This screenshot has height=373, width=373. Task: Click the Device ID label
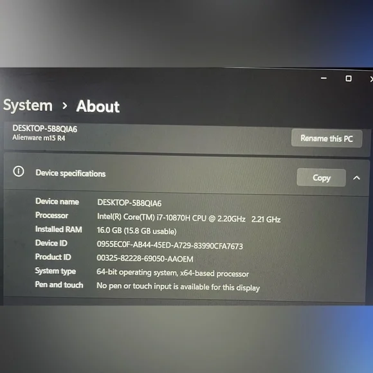pos(51,243)
